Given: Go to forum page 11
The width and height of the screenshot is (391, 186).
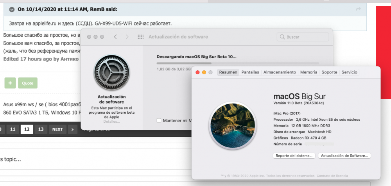Looking at the screenshot, I should [x=13, y=129].
